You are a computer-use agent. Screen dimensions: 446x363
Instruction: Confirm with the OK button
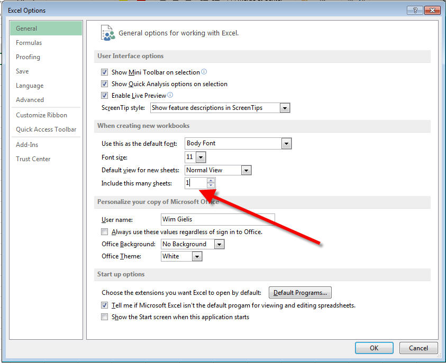click(x=374, y=348)
